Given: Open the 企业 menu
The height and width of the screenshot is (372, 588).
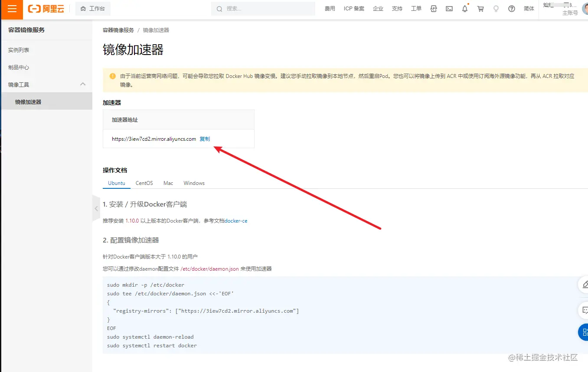Looking at the screenshot, I should [378, 9].
